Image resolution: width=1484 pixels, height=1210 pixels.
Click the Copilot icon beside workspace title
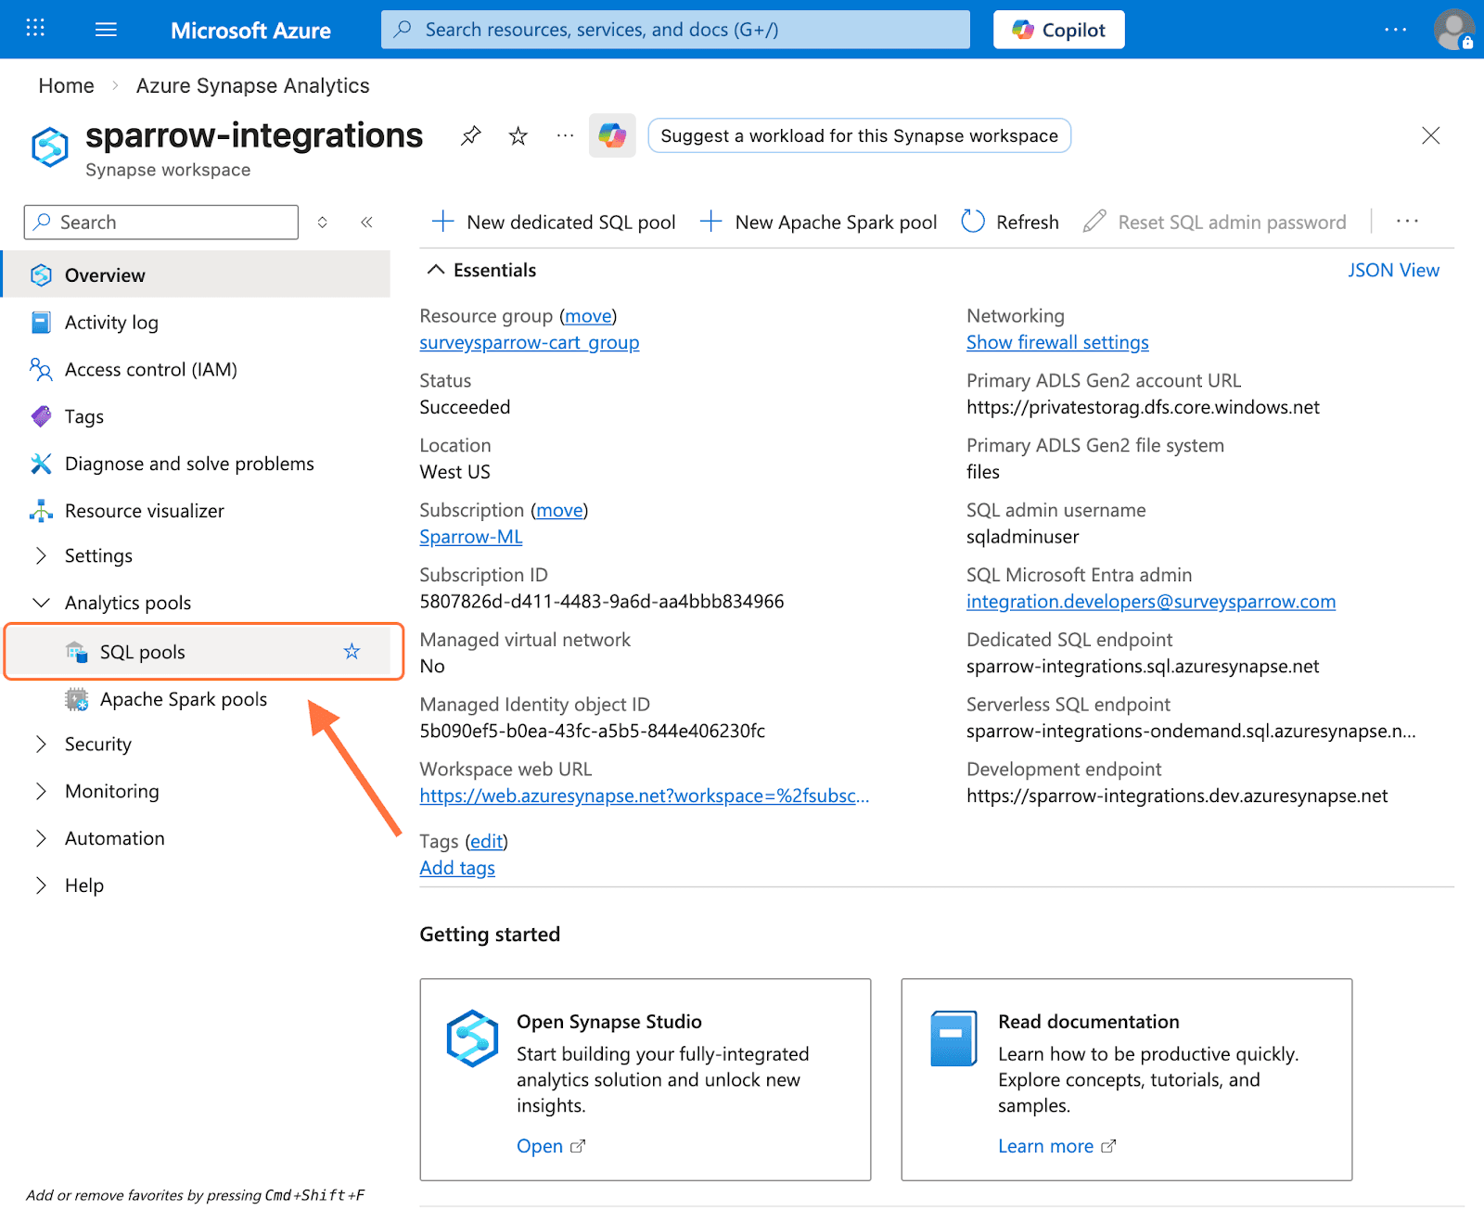tap(612, 136)
